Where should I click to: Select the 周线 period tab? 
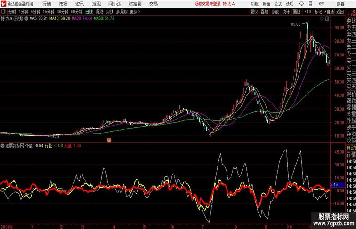click(99, 12)
